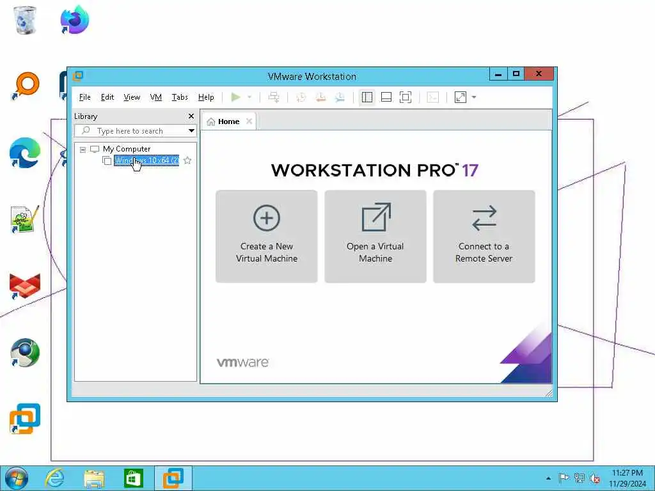Open the Snapshot Manager icon
This screenshot has width=655, height=491.
[x=340, y=97]
